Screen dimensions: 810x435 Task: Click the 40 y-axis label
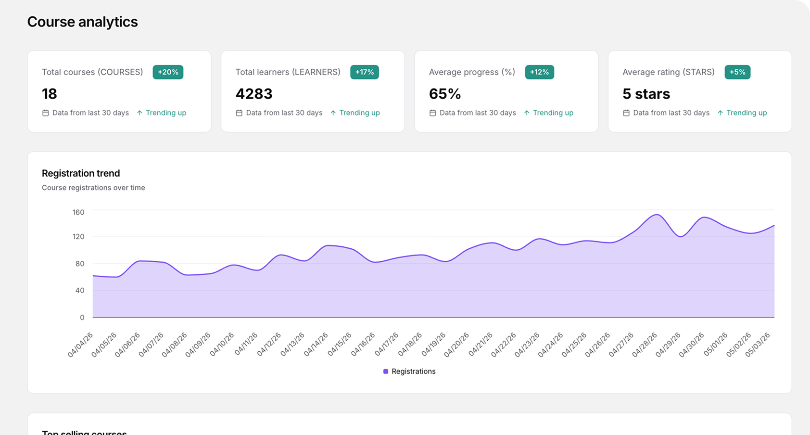coord(80,291)
